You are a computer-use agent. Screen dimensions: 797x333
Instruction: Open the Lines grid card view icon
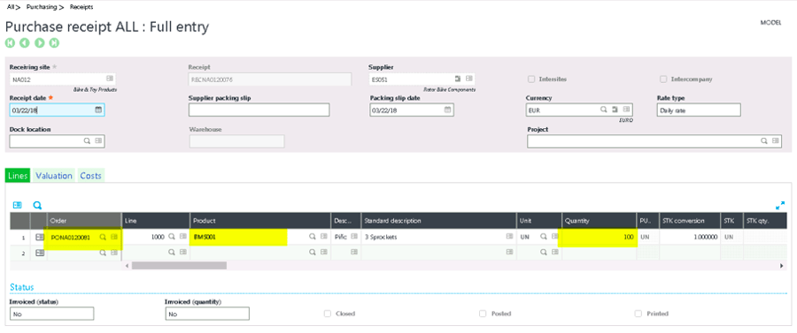click(x=18, y=205)
